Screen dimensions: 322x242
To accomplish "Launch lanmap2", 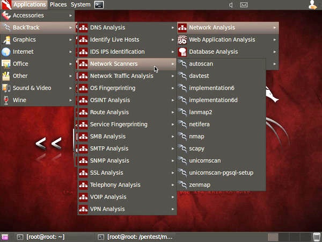I will tap(221, 112).
